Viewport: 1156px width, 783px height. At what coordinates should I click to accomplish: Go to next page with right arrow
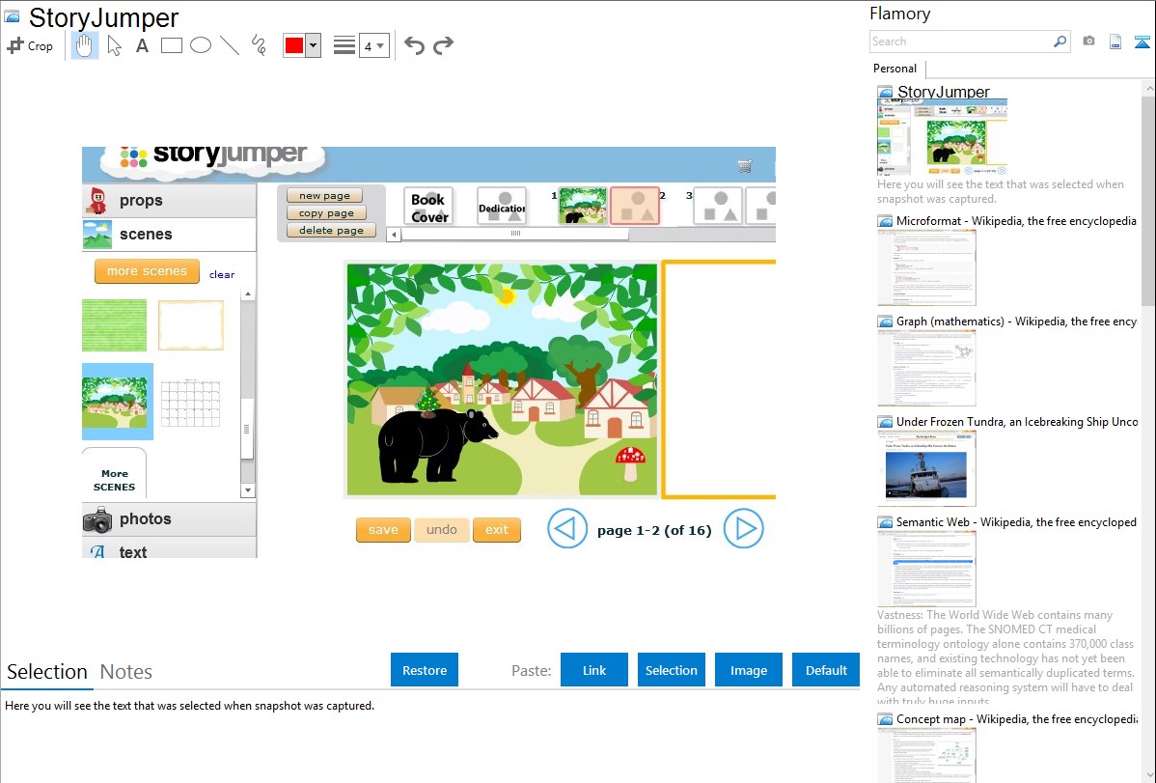point(743,529)
